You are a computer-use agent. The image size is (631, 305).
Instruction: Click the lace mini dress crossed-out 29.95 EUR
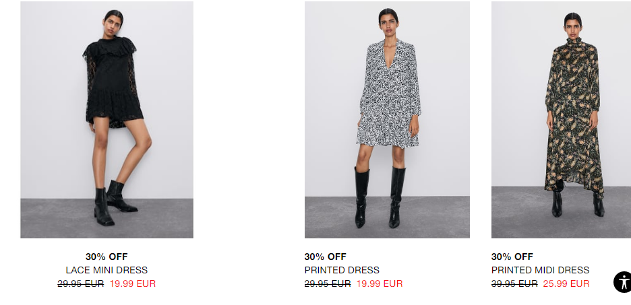pyautogui.click(x=80, y=283)
